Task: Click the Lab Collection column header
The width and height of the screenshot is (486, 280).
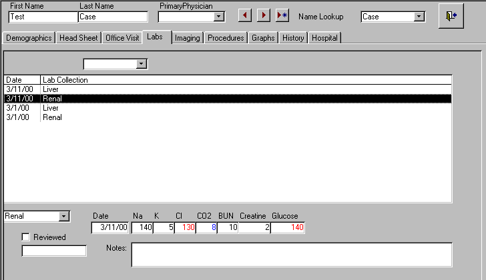Action: tap(65, 80)
